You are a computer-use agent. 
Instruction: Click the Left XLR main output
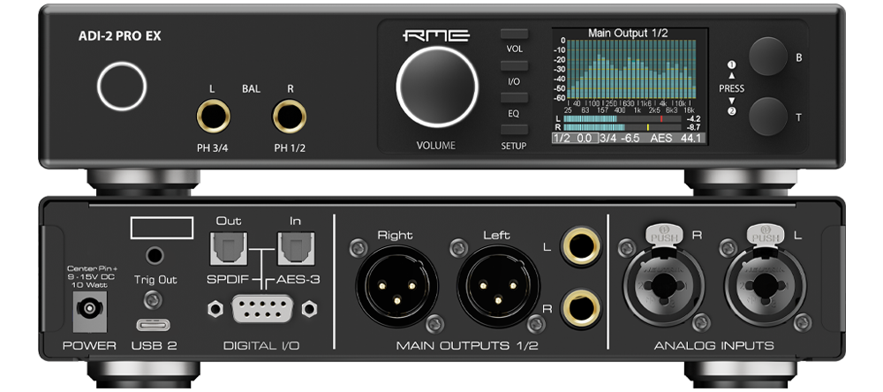click(498, 286)
